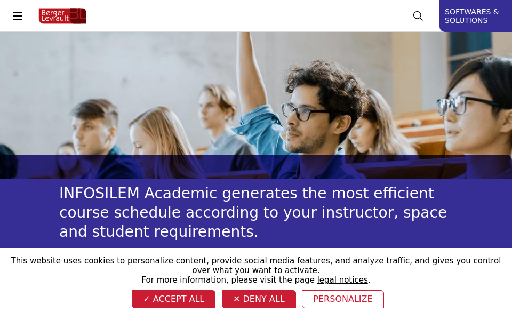This screenshot has width=512, height=320.
Task: Click the Berger Levrault logo
Action: (x=62, y=16)
